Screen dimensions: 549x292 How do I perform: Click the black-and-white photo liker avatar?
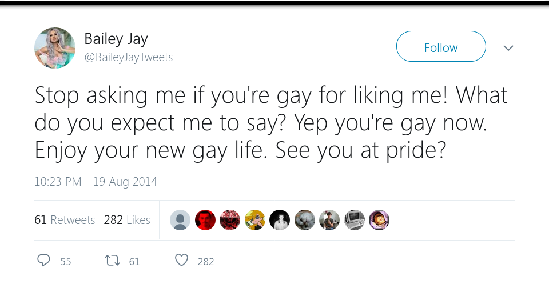[280, 219]
